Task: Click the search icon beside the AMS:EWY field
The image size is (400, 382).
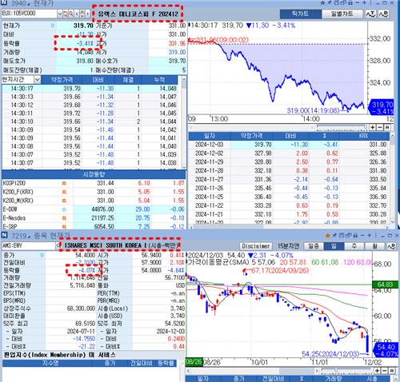Action: 58,245
